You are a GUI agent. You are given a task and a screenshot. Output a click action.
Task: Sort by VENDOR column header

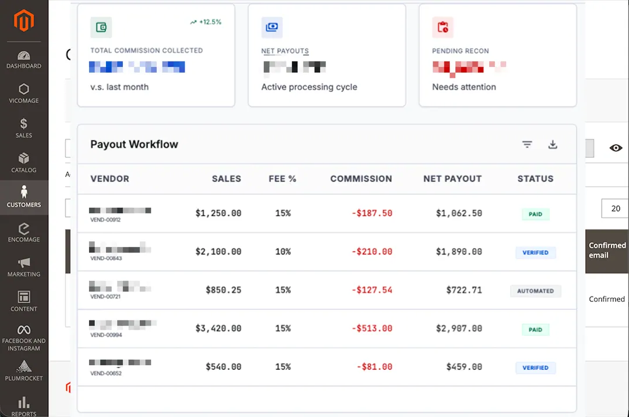click(x=110, y=179)
